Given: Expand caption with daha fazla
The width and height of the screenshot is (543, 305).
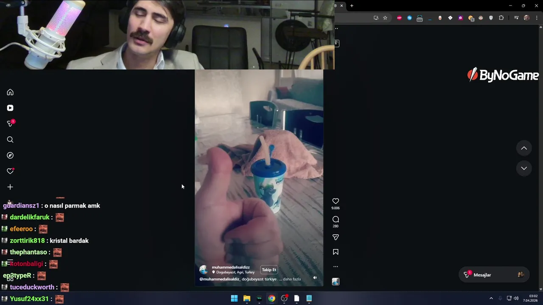Looking at the screenshot, I should click(x=292, y=279).
